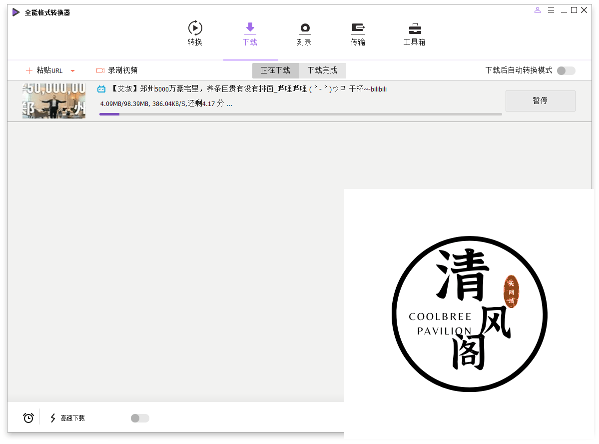Viewport: 599px width, 444px height.
Task: Click the Record Video (录制视频) button
Action: pos(117,70)
